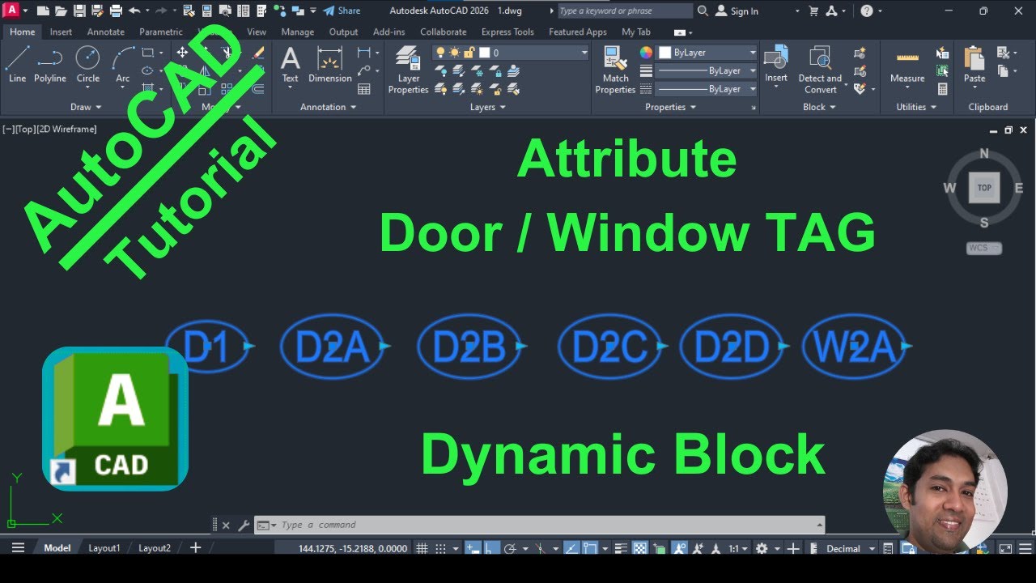Expand the Utilities panel
This screenshot has width=1036, height=583.
[x=916, y=107]
